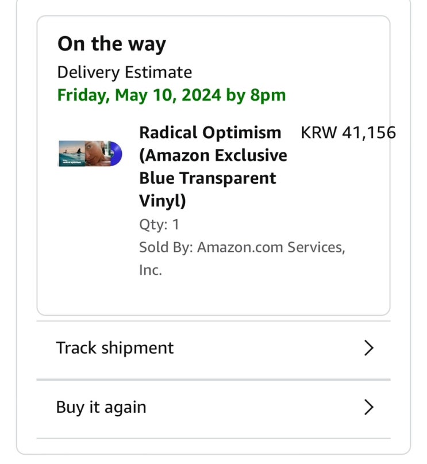Open the Track shipment row label
Image resolution: width=427 pixels, height=464 pixels.
pyautogui.click(x=115, y=348)
